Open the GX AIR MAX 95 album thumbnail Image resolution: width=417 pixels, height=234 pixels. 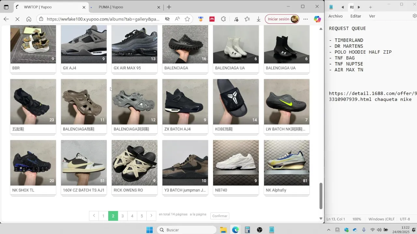135,44
